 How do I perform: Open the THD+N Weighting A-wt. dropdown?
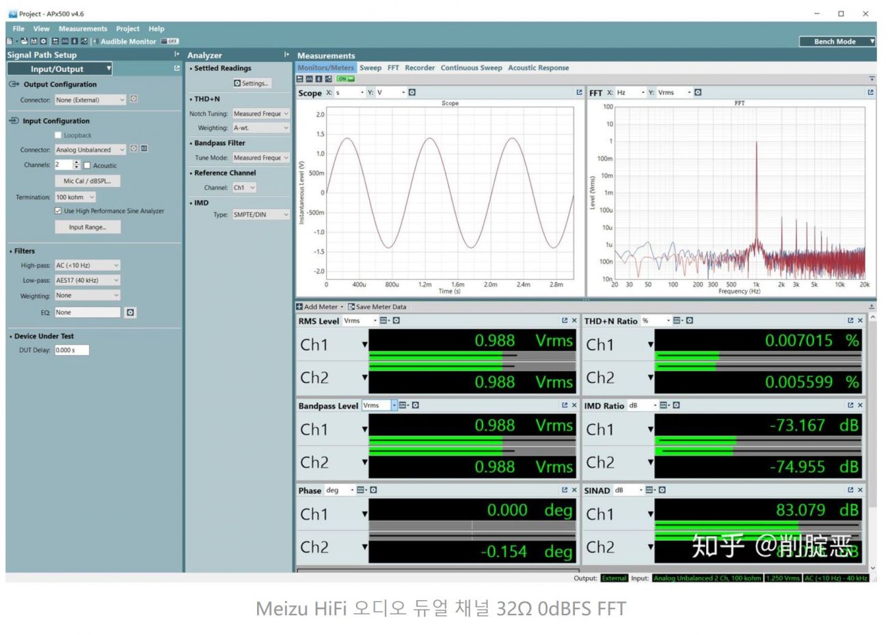[261, 128]
